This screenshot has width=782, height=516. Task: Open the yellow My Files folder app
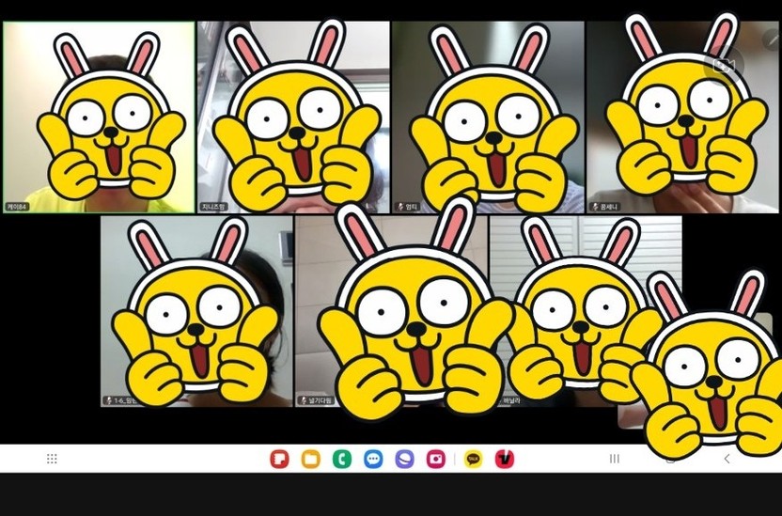[311, 459]
